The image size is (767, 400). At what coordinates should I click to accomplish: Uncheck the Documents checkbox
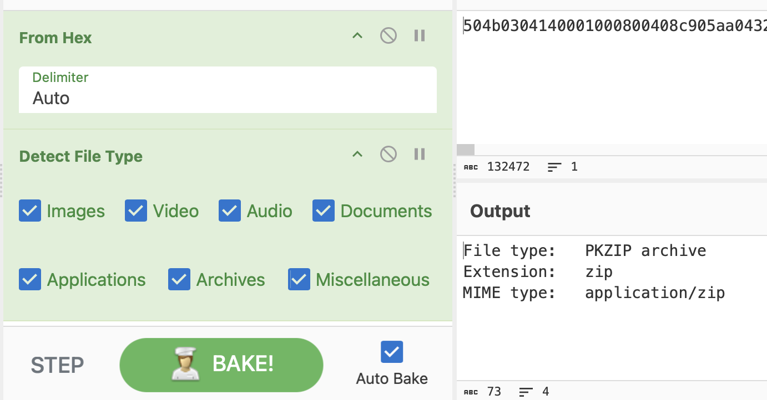324,211
